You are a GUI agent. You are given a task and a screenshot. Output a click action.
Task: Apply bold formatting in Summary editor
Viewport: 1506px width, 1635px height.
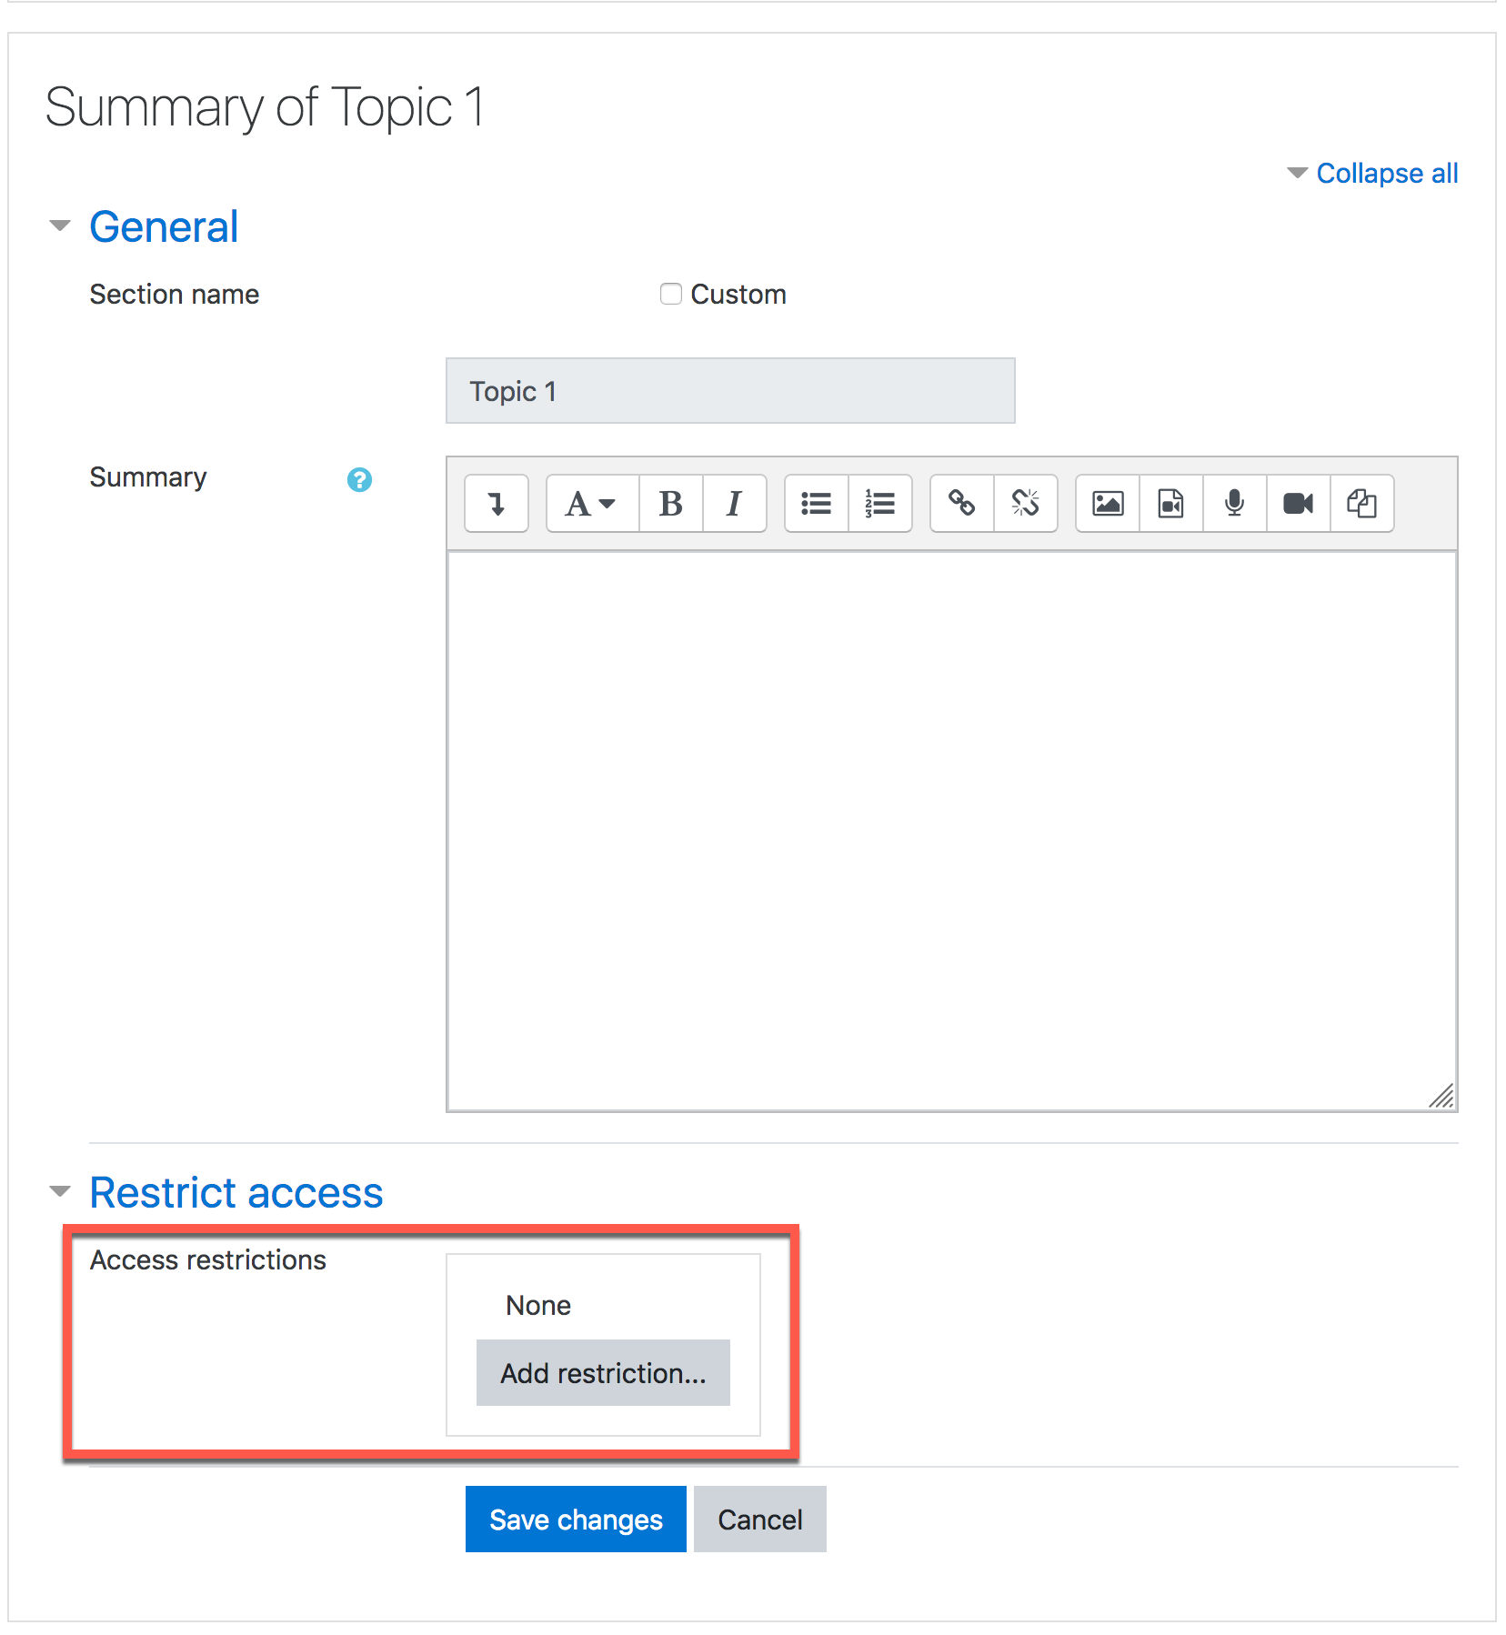pos(670,503)
